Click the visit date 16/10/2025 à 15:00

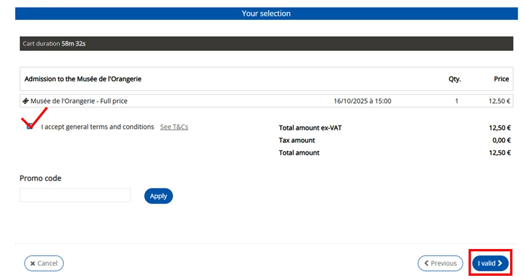(362, 101)
